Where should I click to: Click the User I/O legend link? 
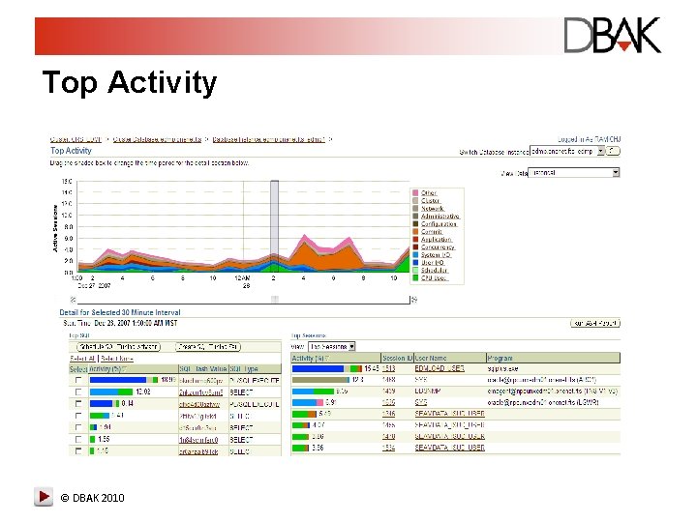tap(433, 262)
